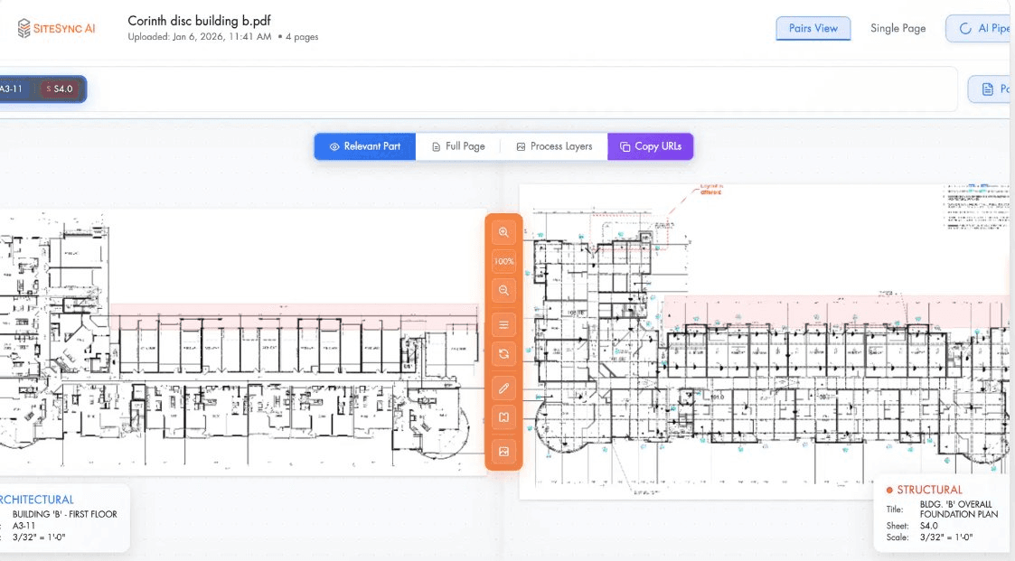1015x561 pixels.
Task: Click the architectural first floor plan drawing
Action: (240, 361)
